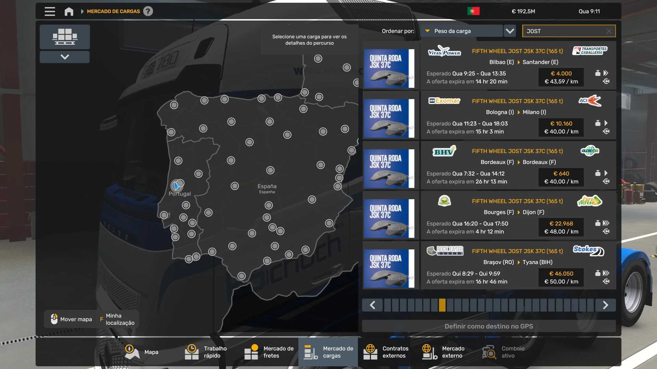Switch to the Mercado de fretes tab
This screenshot has width=657, height=369.
pos(269,352)
